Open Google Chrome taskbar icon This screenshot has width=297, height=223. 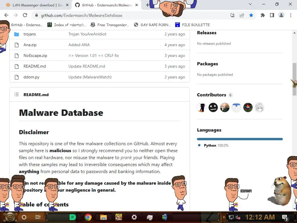click(88, 217)
